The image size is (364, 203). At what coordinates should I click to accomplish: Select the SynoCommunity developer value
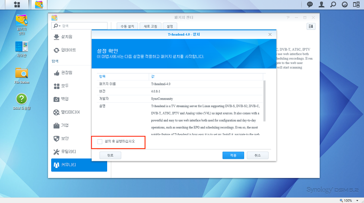[162, 99]
